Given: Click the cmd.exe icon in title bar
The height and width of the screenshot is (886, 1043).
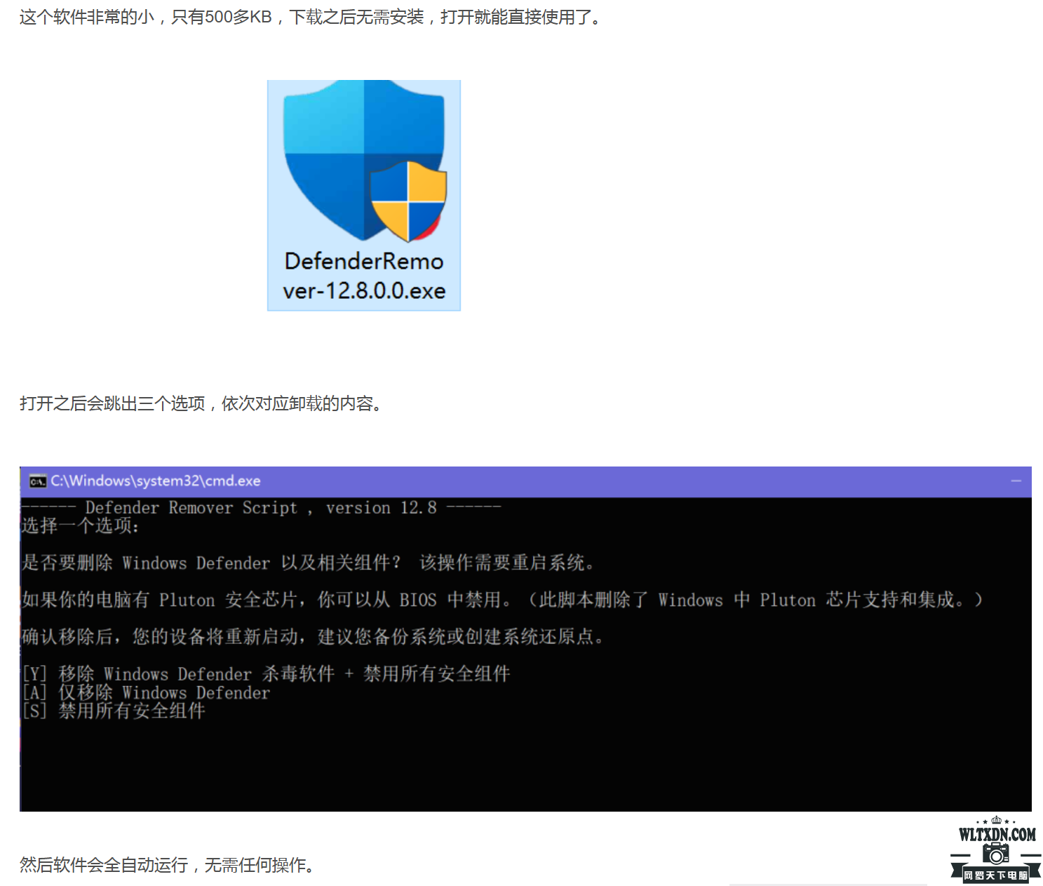Looking at the screenshot, I should click(37, 481).
